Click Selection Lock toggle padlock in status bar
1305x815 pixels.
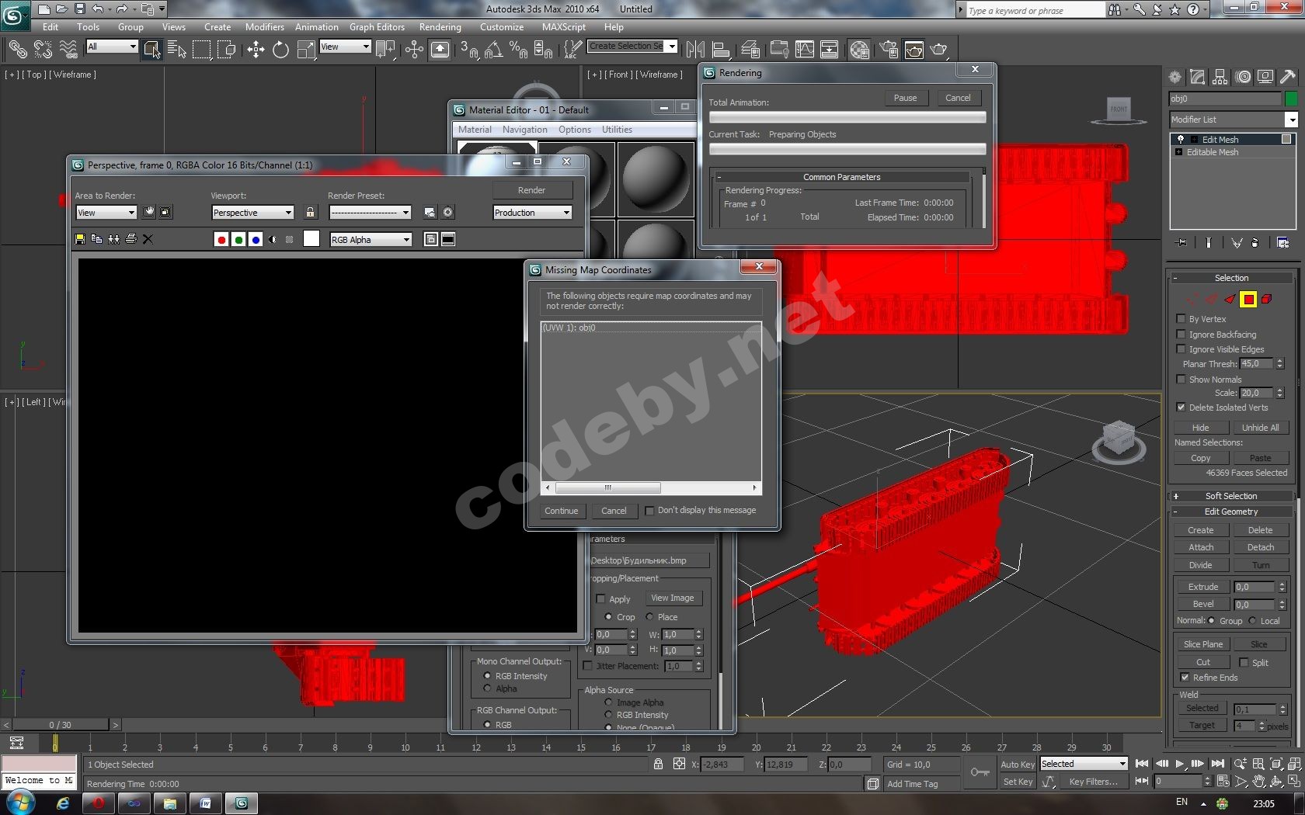coord(658,764)
